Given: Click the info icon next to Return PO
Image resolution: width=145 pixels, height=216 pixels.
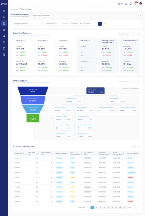Looking at the screenshot, I should 89,41.
